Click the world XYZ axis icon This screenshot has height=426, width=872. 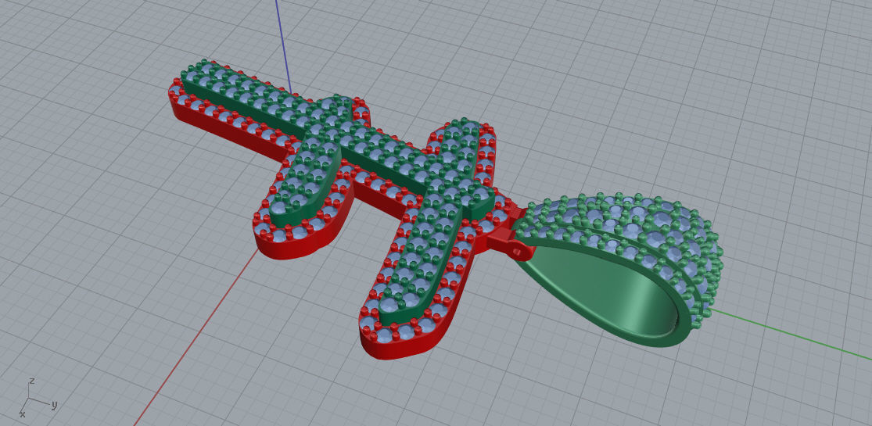pyautogui.click(x=38, y=397)
